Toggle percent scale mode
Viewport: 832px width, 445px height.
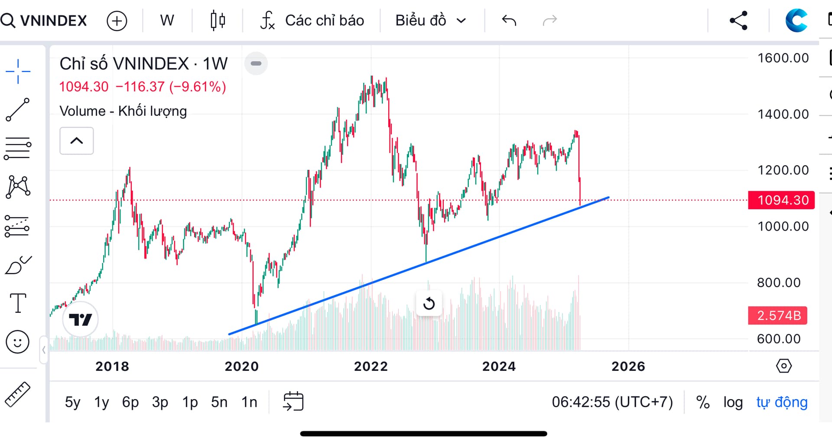703,402
